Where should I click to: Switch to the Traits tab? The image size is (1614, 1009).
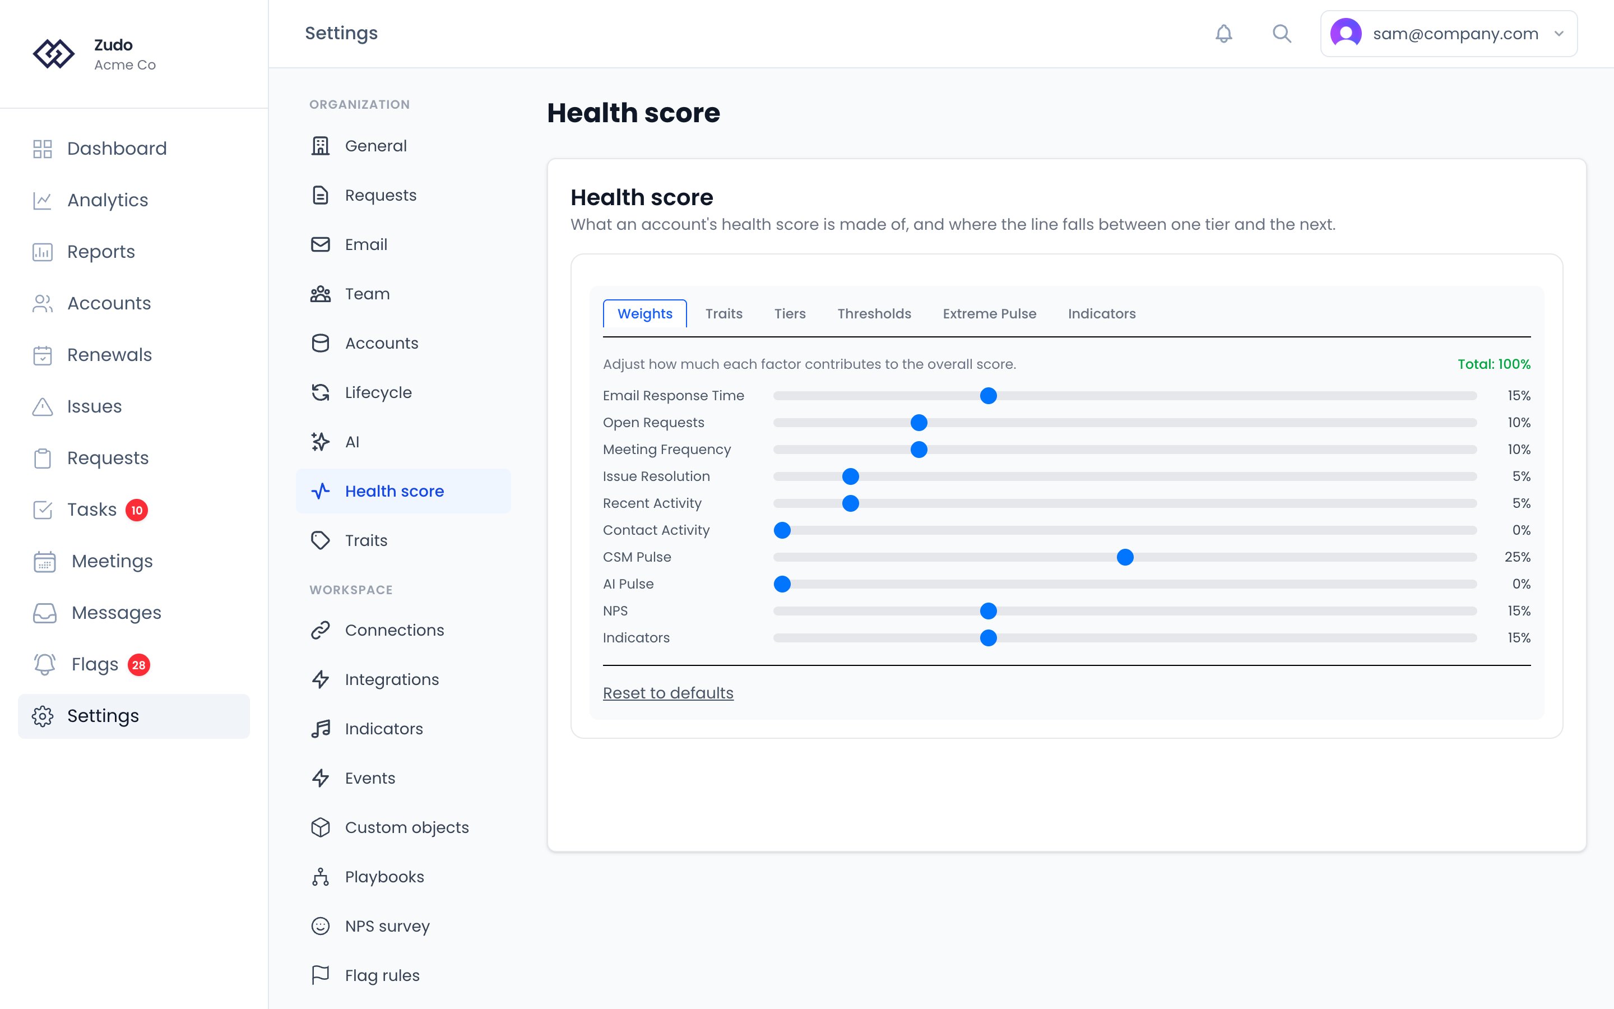723,314
